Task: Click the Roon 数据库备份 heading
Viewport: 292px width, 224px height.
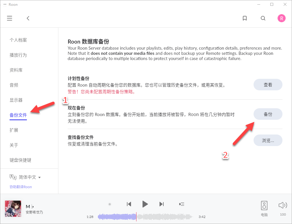Action: (88, 42)
